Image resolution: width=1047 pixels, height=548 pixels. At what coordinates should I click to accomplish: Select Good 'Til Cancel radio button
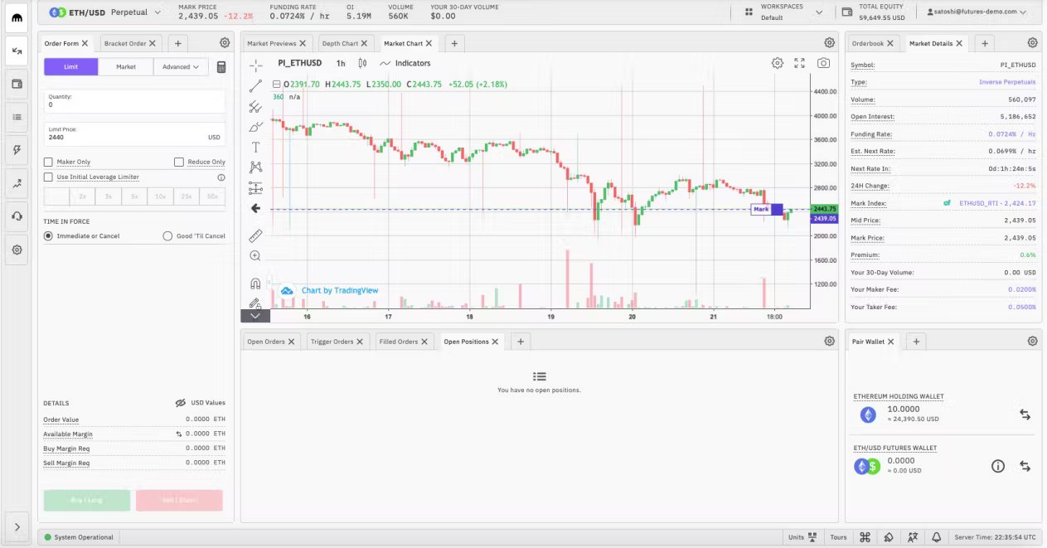[168, 236]
